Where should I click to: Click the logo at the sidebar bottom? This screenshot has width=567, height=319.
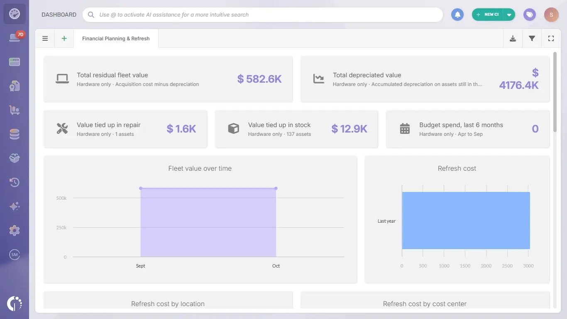click(x=15, y=303)
